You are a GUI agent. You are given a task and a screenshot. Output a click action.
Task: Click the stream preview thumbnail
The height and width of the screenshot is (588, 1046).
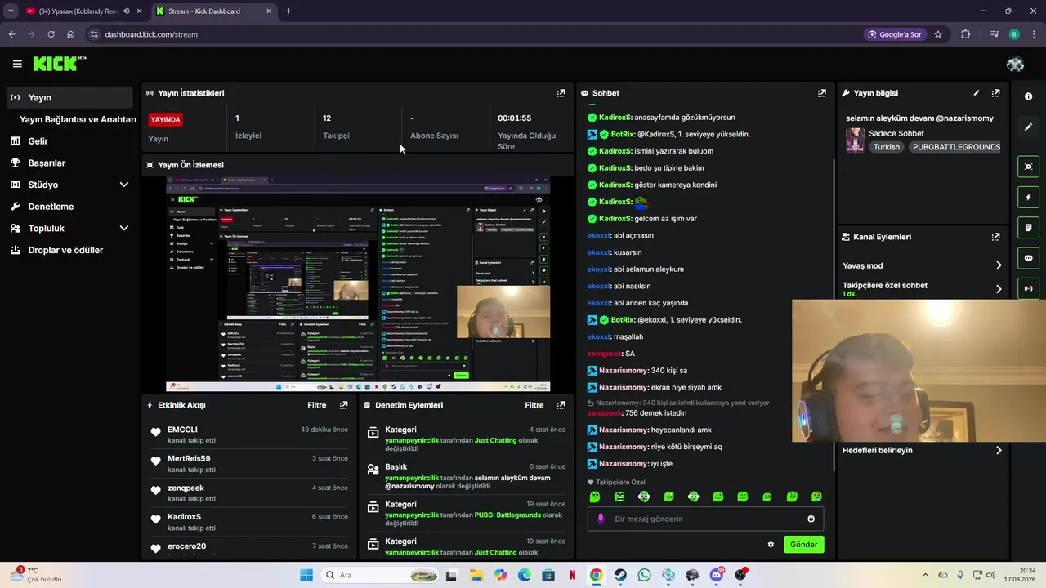point(358,284)
